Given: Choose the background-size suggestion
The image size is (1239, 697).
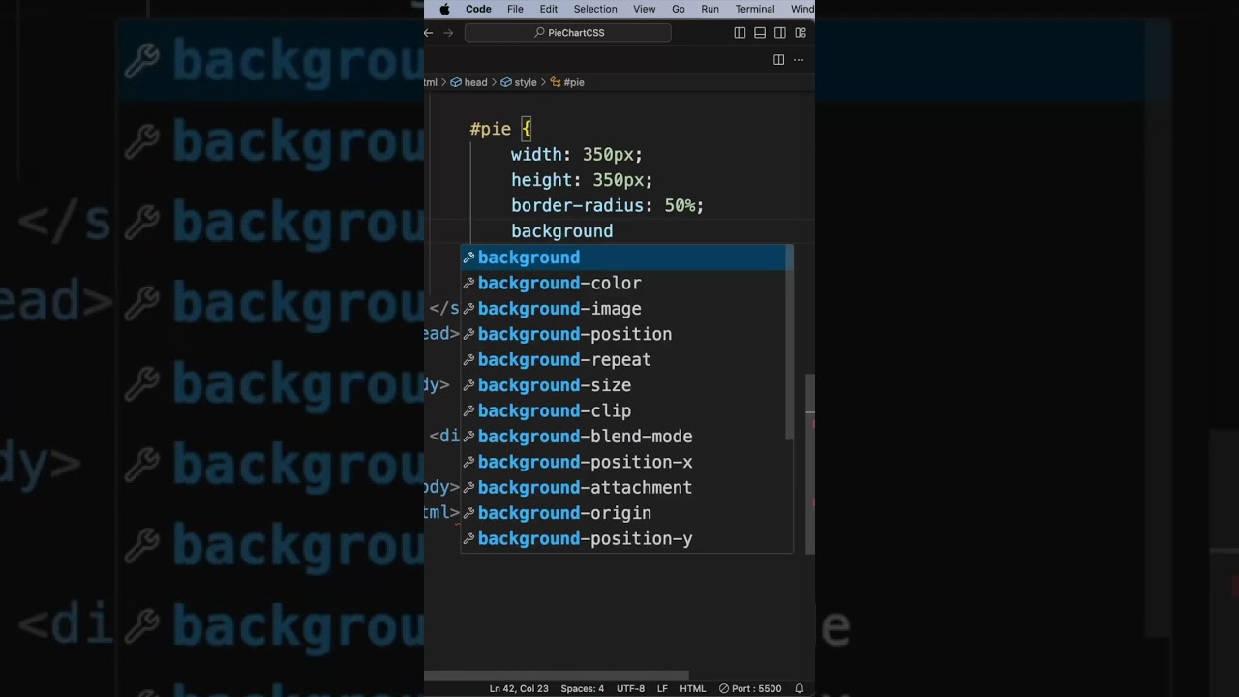Looking at the screenshot, I should [626, 385].
